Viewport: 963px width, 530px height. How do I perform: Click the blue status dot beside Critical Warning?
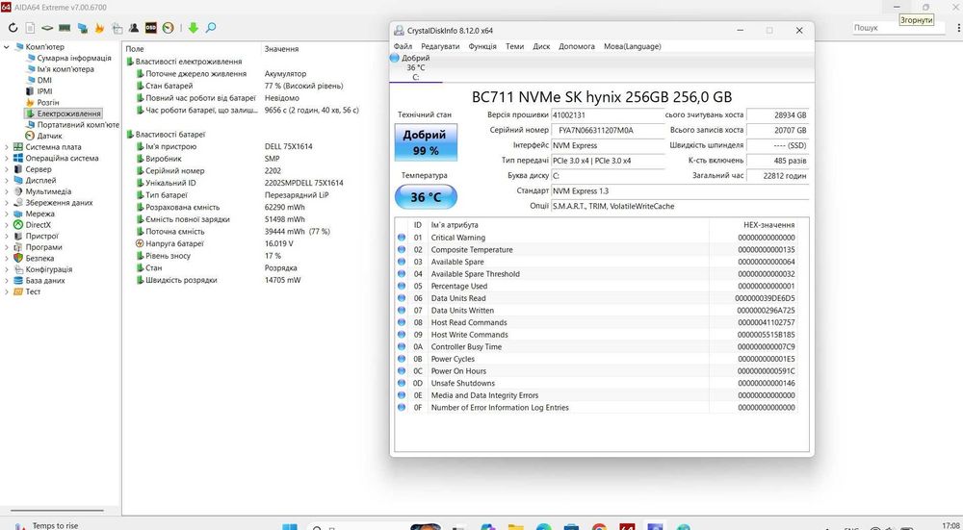pyautogui.click(x=402, y=238)
